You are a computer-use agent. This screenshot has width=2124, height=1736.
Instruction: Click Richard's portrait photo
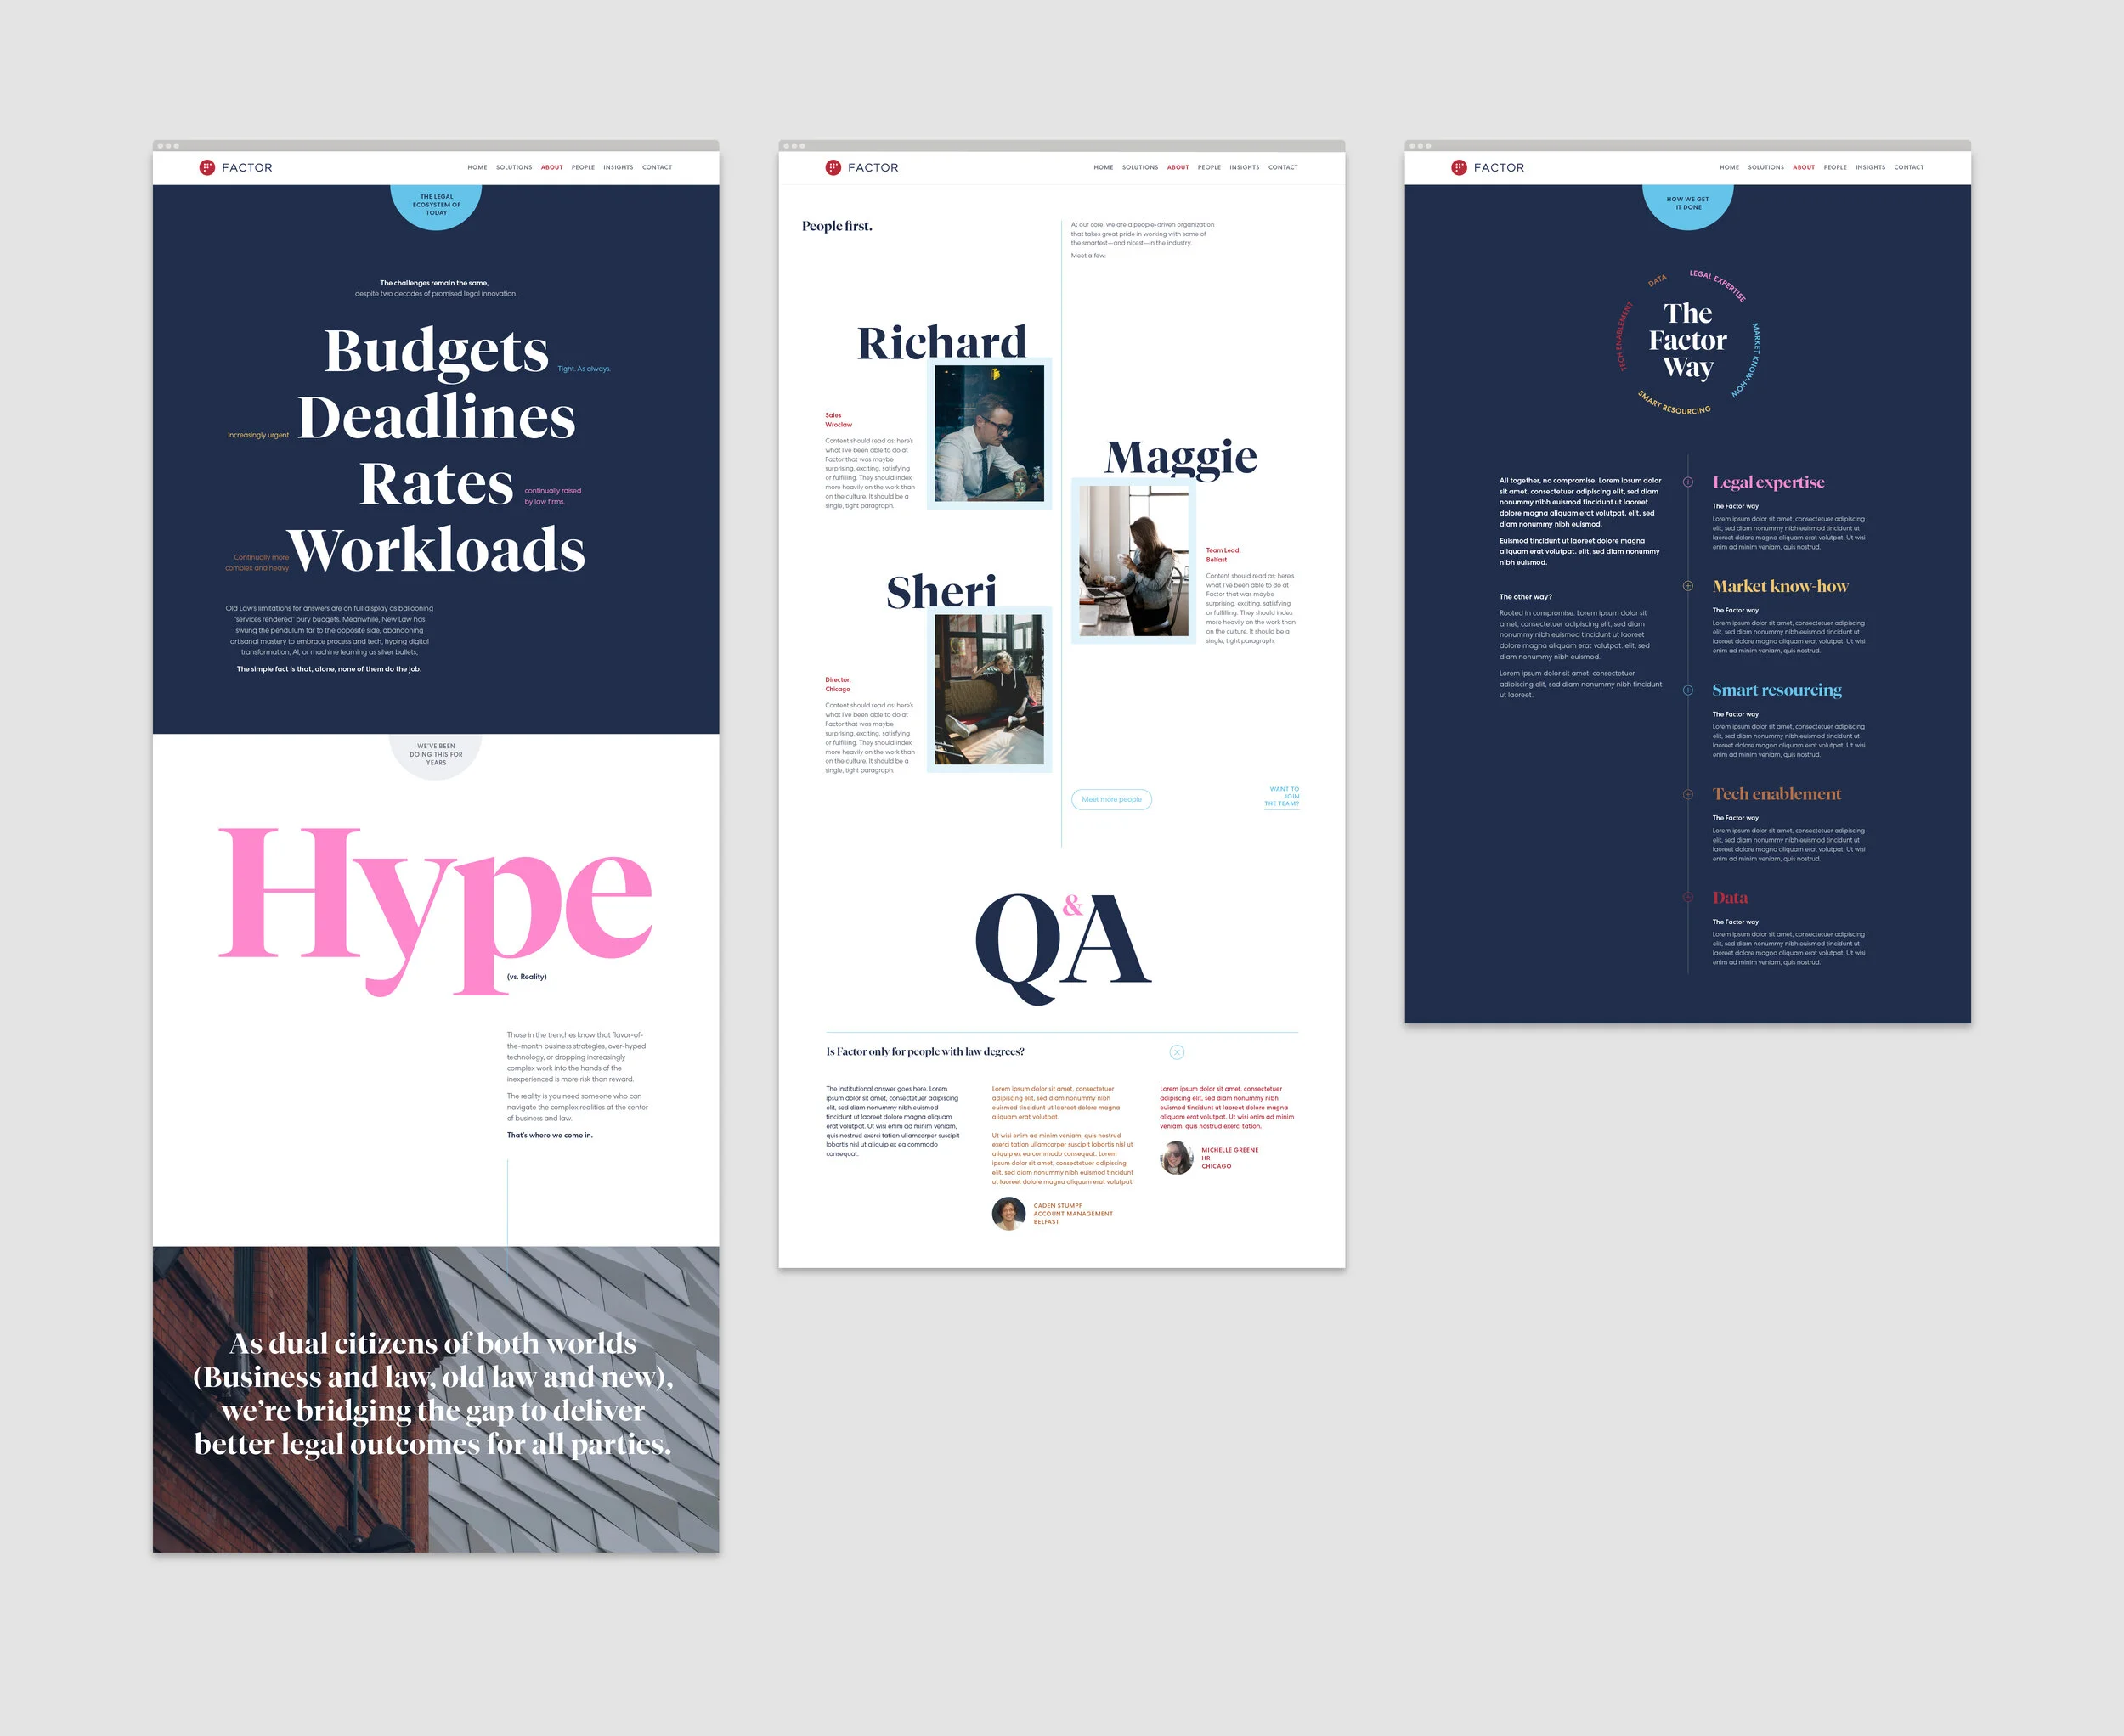[x=988, y=433]
